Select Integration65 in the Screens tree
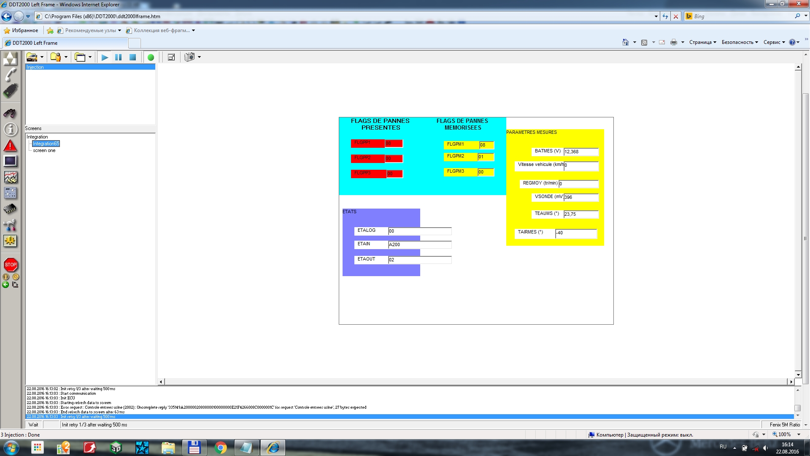This screenshot has width=810, height=456. (x=46, y=144)
